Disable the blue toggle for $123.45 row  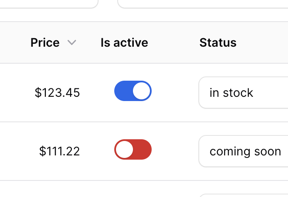pos(133,91)
